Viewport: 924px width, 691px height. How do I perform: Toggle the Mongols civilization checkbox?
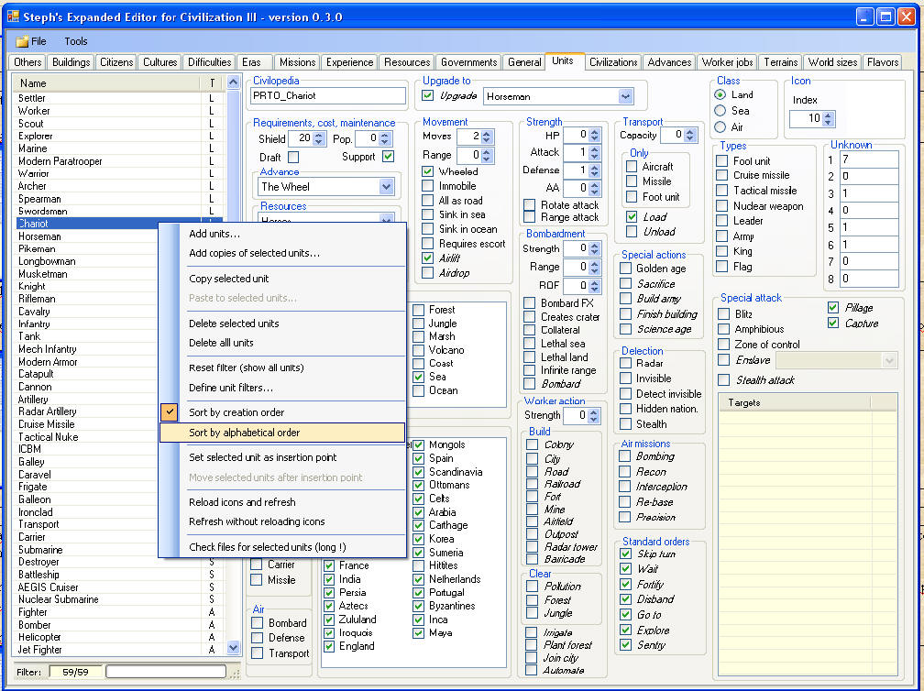tap(418, 444)
